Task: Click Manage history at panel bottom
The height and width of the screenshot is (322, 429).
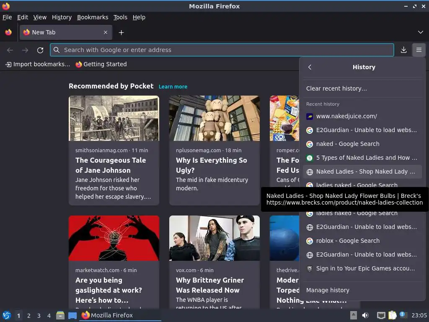Action: click(362, 290)
